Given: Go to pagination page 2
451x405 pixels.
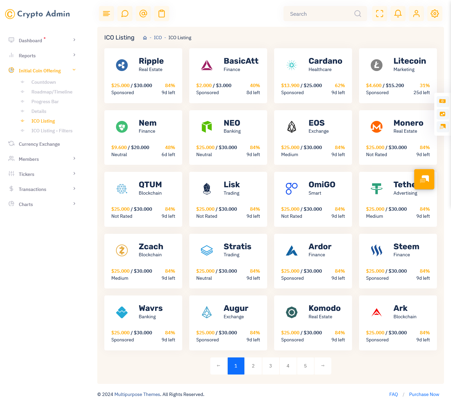Looking at the screenshot, I should 253,366.
